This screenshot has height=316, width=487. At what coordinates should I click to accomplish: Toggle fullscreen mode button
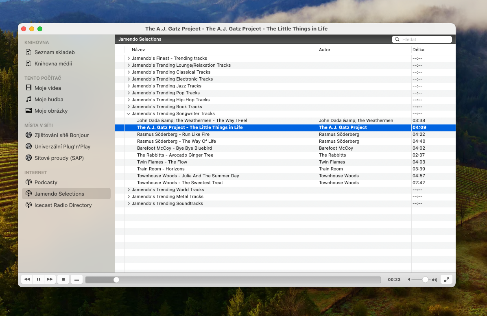click(x=447, y=280)
